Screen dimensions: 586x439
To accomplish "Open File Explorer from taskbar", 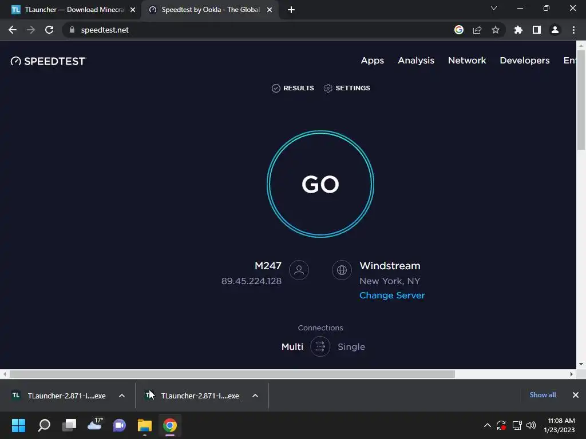I will (x=145, y=425).
